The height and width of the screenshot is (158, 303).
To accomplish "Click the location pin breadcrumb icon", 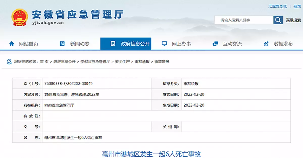I will [9, 61].
